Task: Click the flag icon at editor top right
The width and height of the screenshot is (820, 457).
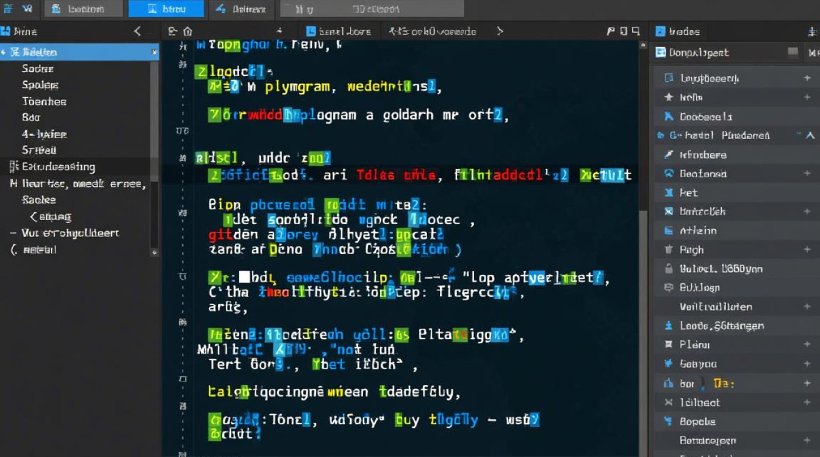Action: tap(611, 31)
